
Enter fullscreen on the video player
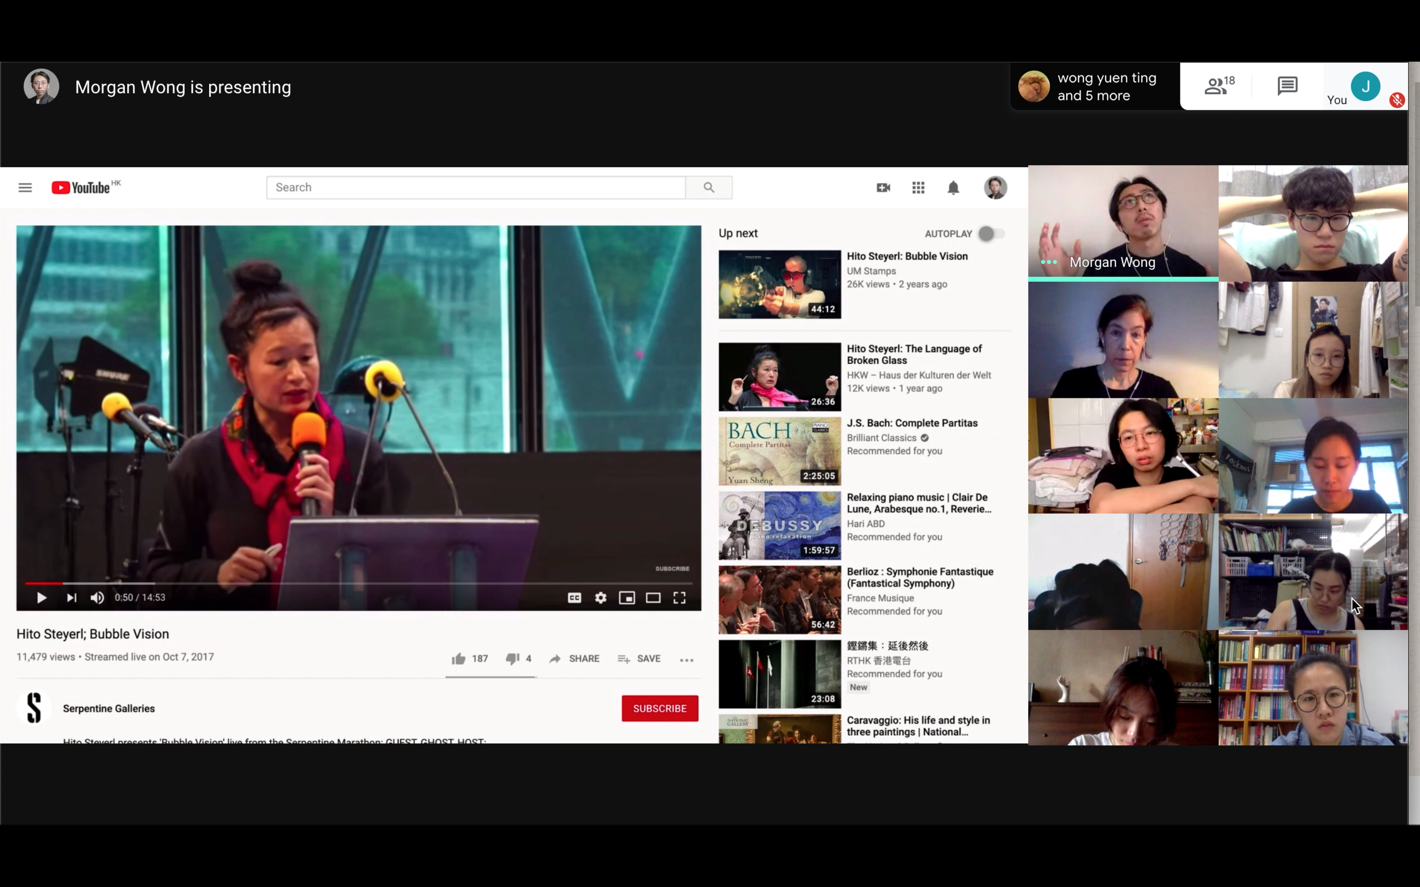pos(680,598)
